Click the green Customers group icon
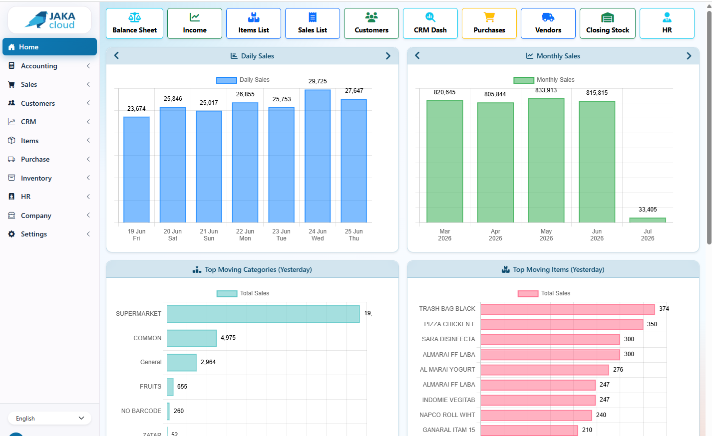This screenshot has width=712, height=436. [371, 17]
